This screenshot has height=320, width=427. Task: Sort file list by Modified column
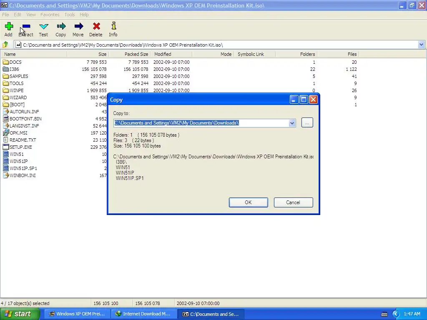click(x=171, y=54)
